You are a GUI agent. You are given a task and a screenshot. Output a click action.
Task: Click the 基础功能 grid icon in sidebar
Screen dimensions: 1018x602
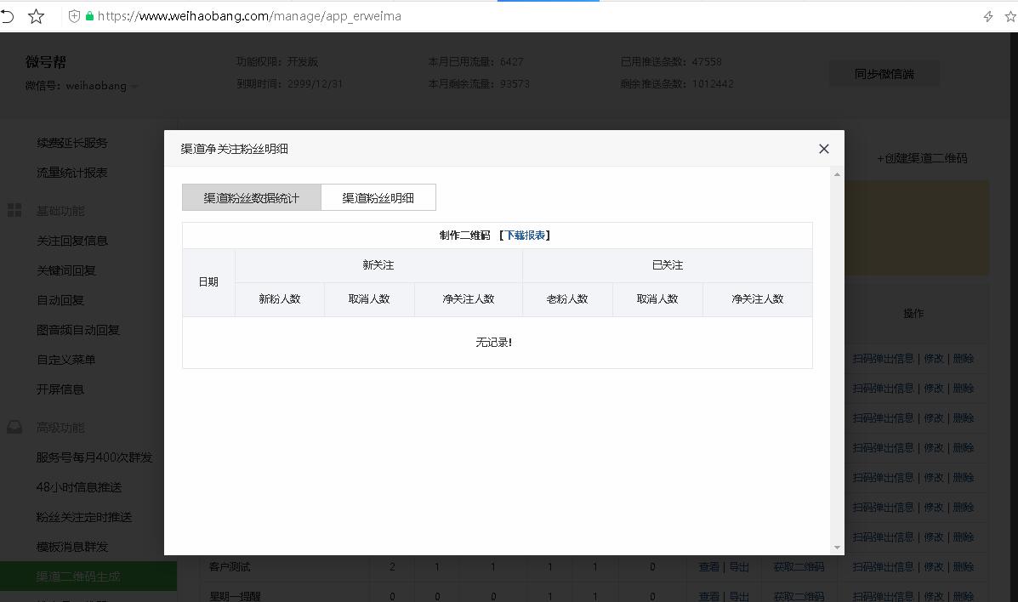click(x=14, y=210)
